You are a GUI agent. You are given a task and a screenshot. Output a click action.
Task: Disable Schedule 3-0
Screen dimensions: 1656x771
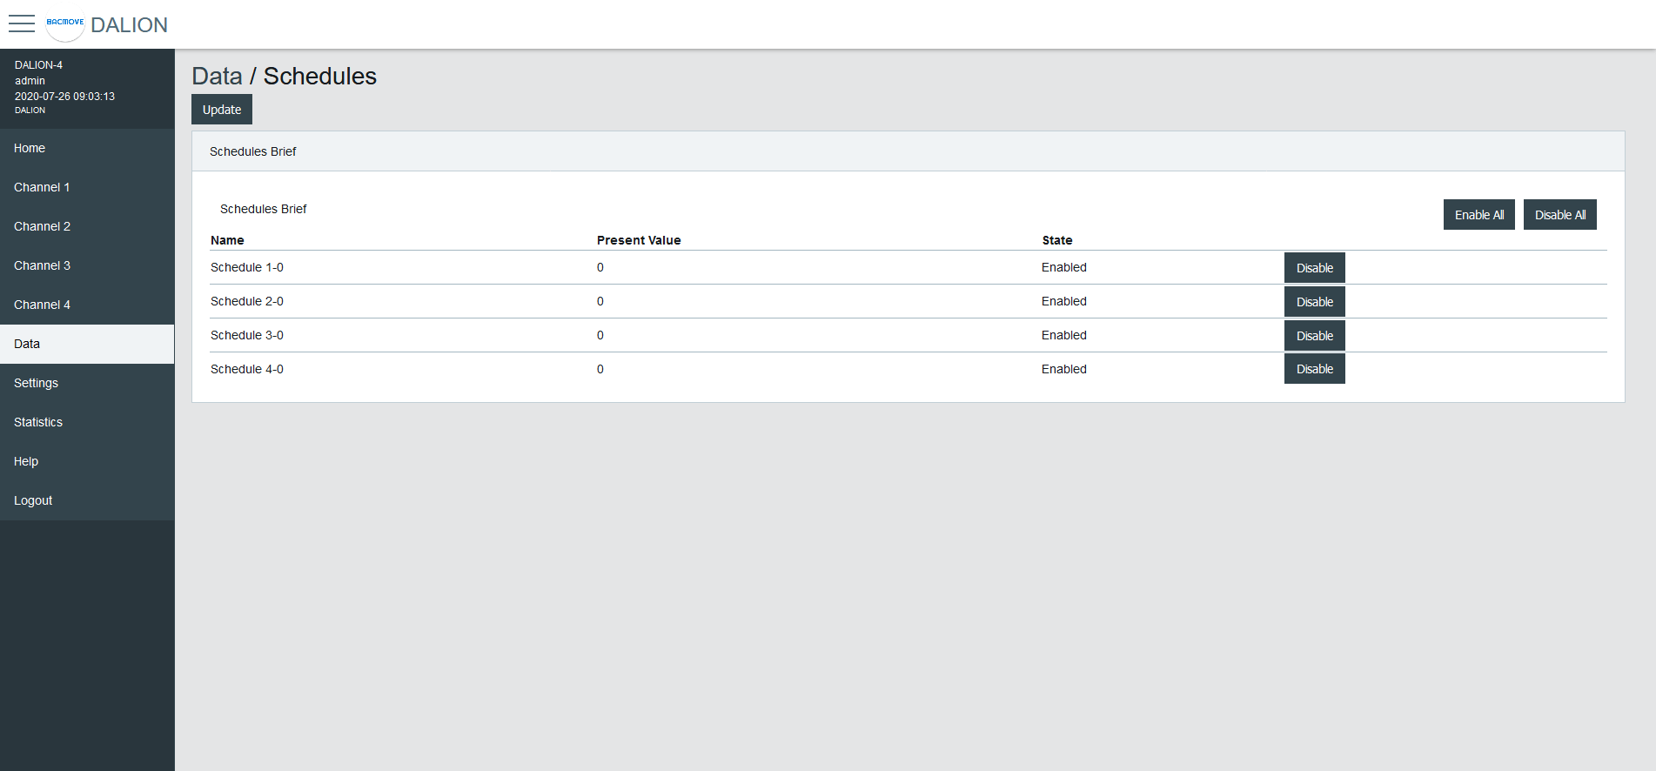pyautogui.click(x=1314, y=336)
